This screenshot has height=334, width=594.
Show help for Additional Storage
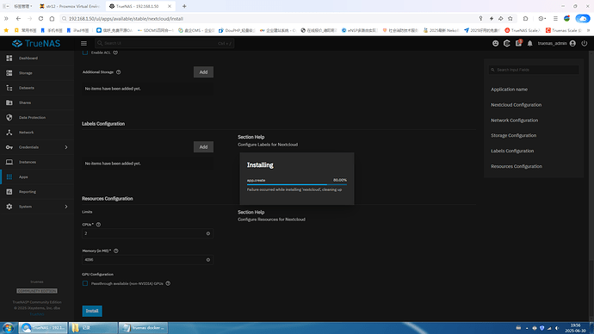point(119,72)
